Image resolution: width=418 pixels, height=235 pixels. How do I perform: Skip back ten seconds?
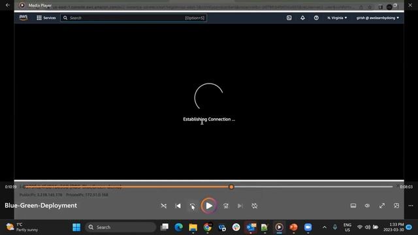pos(192,206)
